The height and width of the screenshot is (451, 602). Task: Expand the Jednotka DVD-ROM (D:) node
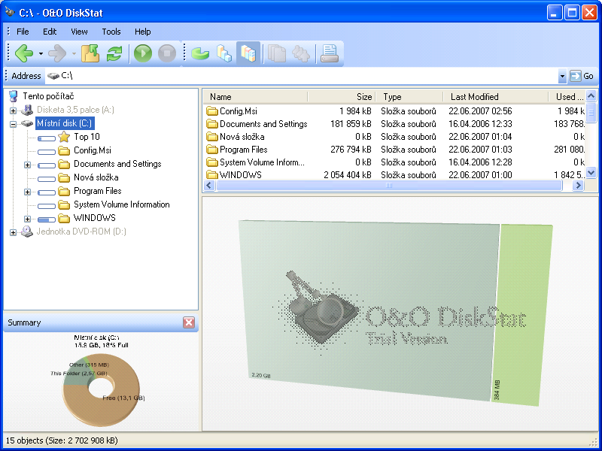pos(13,232)
